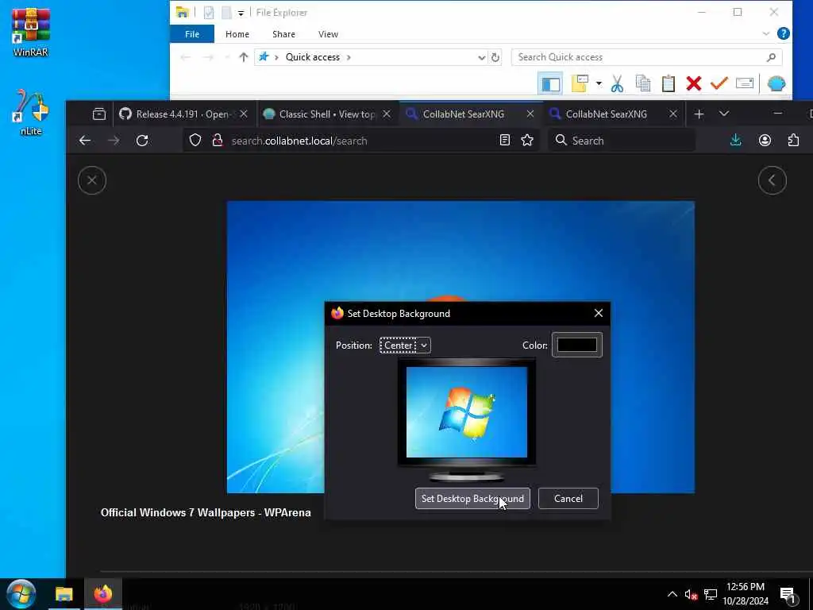
Task: Open Firefox View recent browsing icon
Action: pyautogui.click(x=99, y=114)
